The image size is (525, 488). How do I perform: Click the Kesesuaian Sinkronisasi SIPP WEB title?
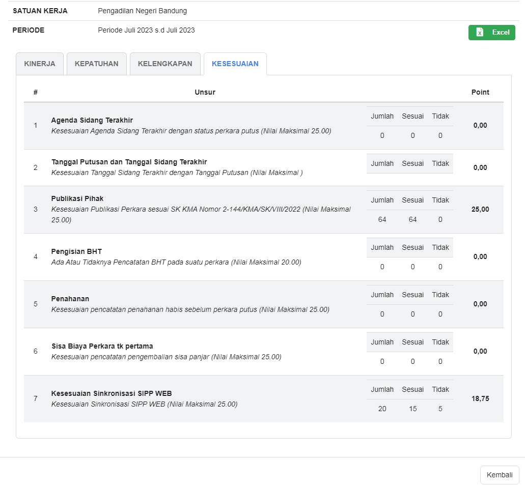[112, 394]
